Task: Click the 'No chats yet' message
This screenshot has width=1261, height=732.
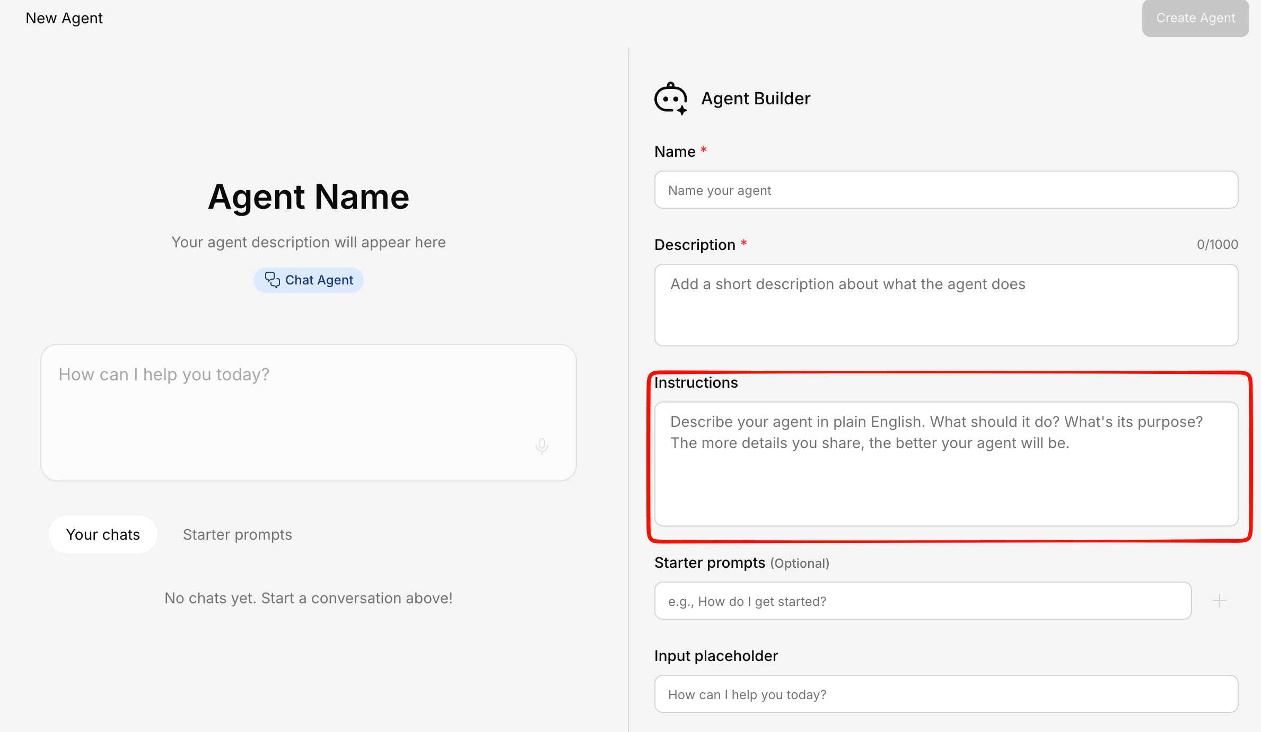Action: 309,598
